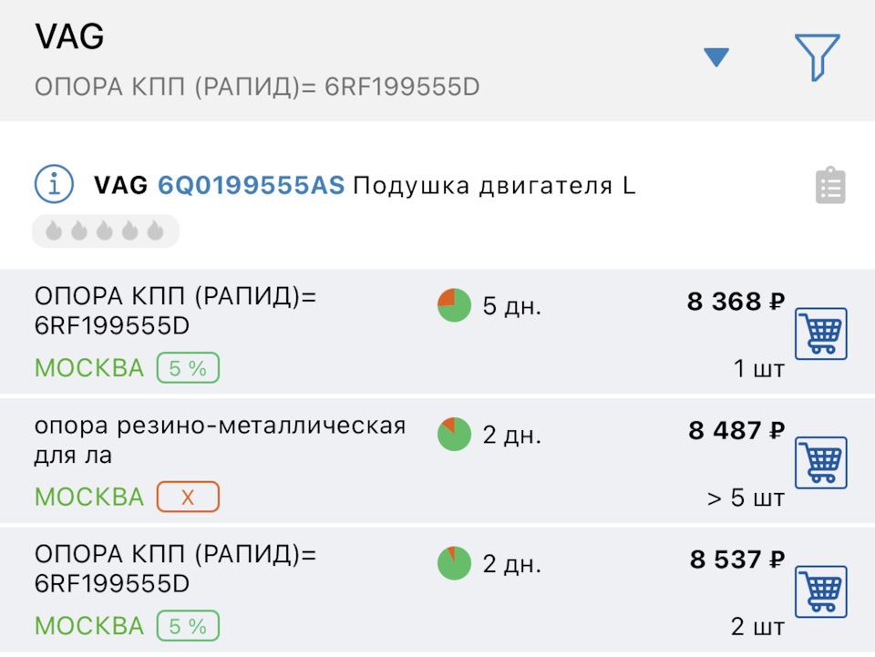Open the first ОПОРА КПП (РАПИД) offer
The width and height of the screenshot is (875, 657).
[x=176, y=312]
